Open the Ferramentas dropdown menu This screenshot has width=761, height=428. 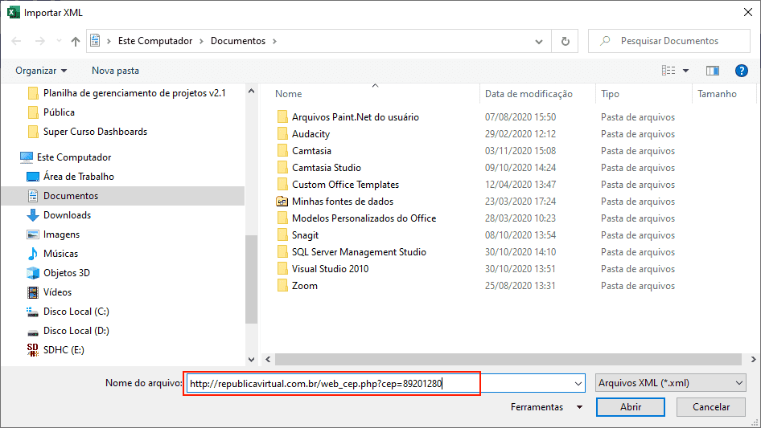(x=546, y=407)
